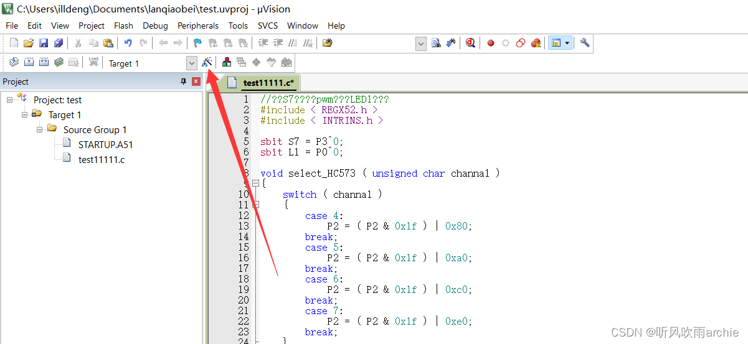
Task: Open the Window menu
Action: tap(303, 26)
